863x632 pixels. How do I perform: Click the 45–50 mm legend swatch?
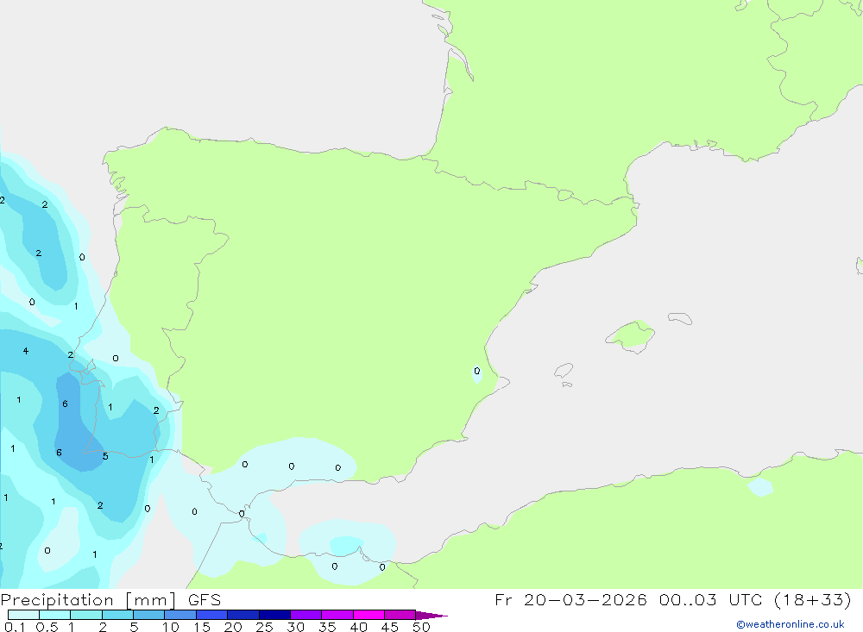click(400, 615)
